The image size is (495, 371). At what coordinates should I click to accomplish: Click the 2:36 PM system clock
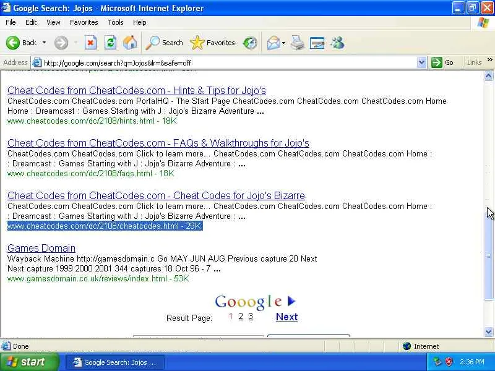pyautogui.click(x=472, y=362)
